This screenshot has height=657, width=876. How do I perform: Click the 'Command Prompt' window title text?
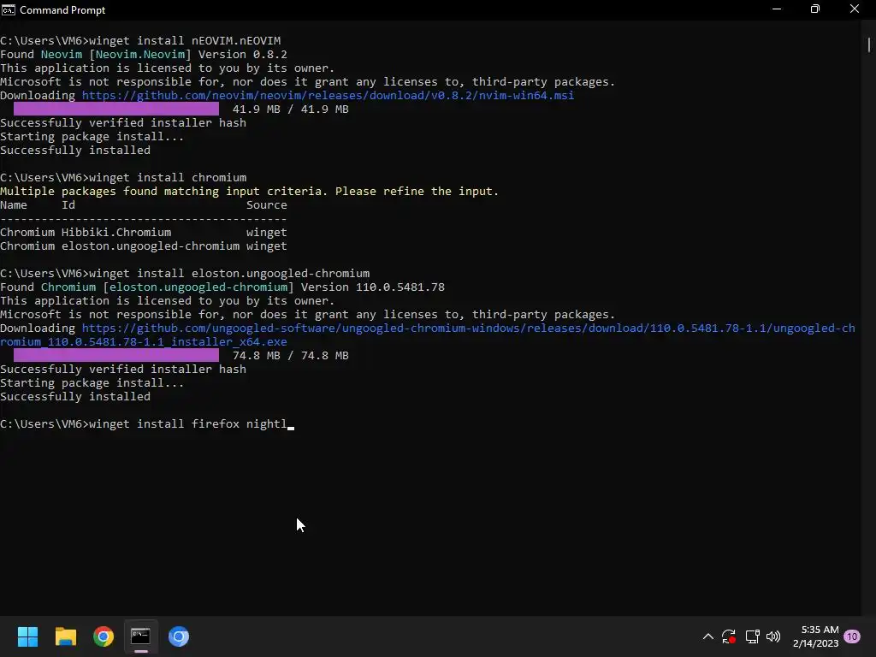(x=62, y=10)
